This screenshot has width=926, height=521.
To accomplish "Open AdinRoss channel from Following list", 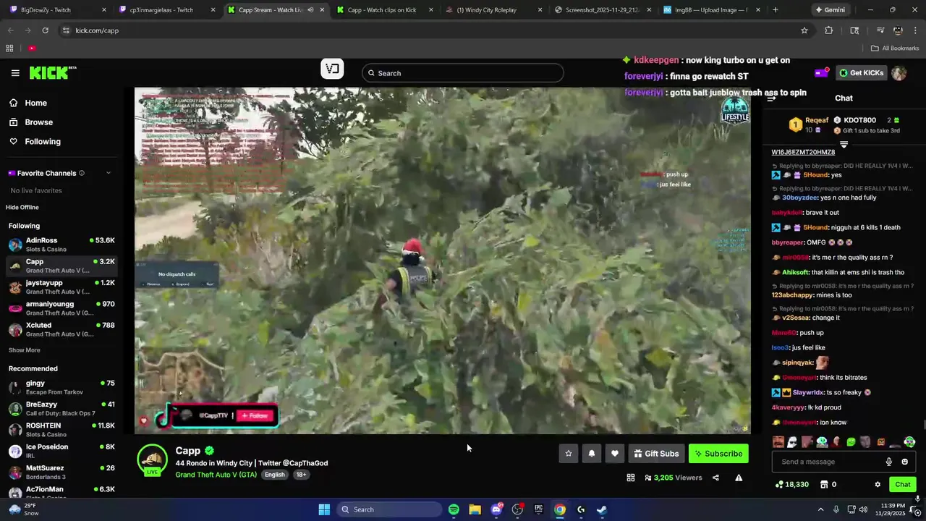I will [x=61, y=245].
